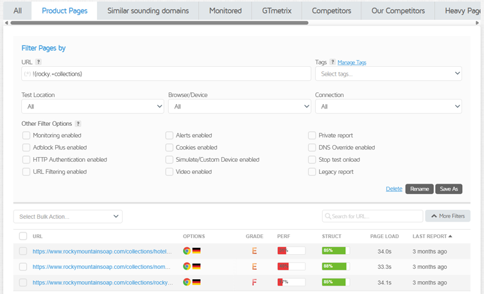Screen dimensions: 484x294
Task: Open the Similar sounding domains tab
Action: [148, 11]
